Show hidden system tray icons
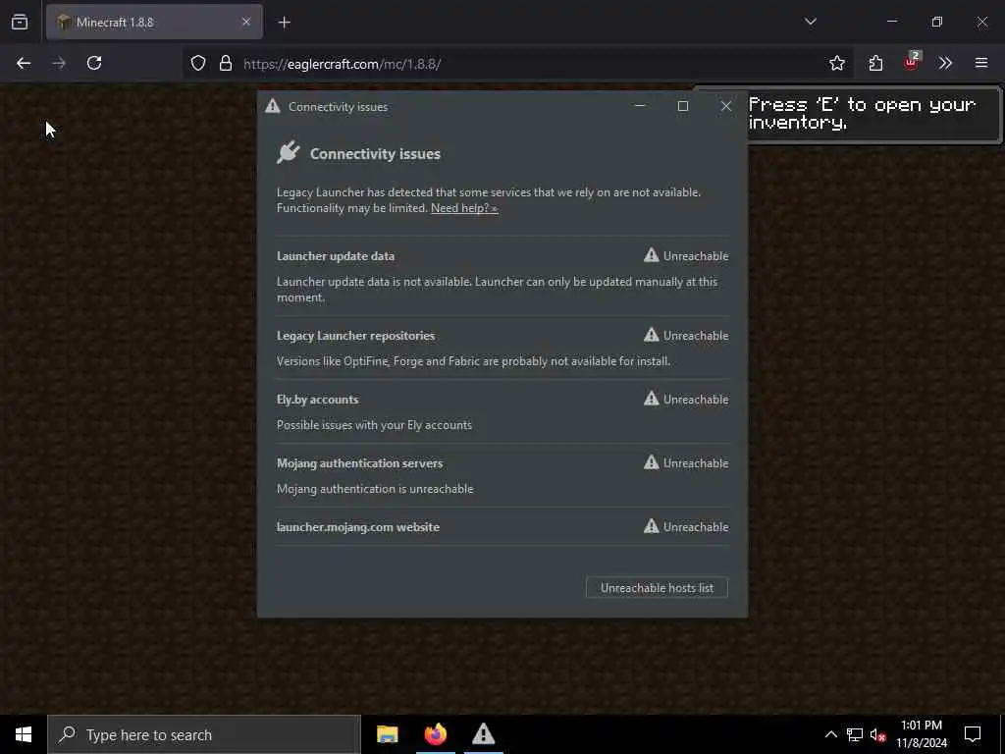The width and height of the screenshot is (1005, 754). coord(830,734)
